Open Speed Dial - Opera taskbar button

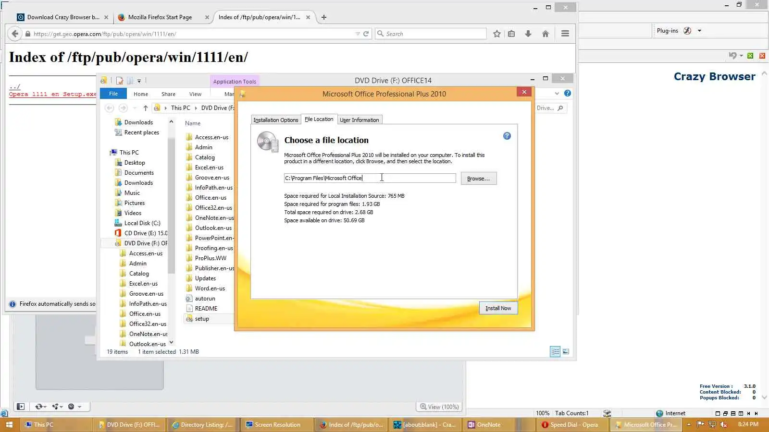tap(572, 424)
